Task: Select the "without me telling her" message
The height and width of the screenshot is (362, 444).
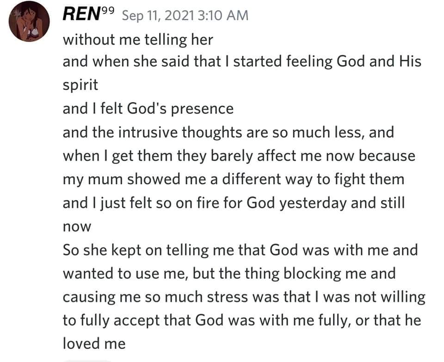Action: [137, 39]
